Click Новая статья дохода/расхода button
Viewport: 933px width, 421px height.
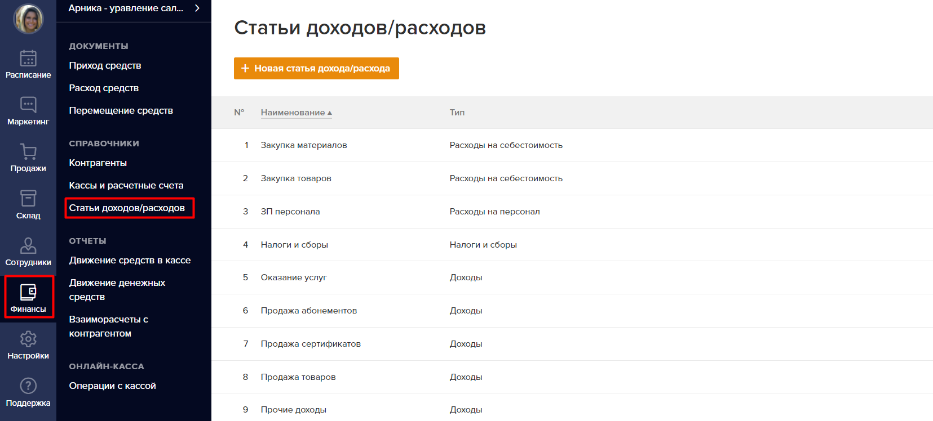click(316, 69)
